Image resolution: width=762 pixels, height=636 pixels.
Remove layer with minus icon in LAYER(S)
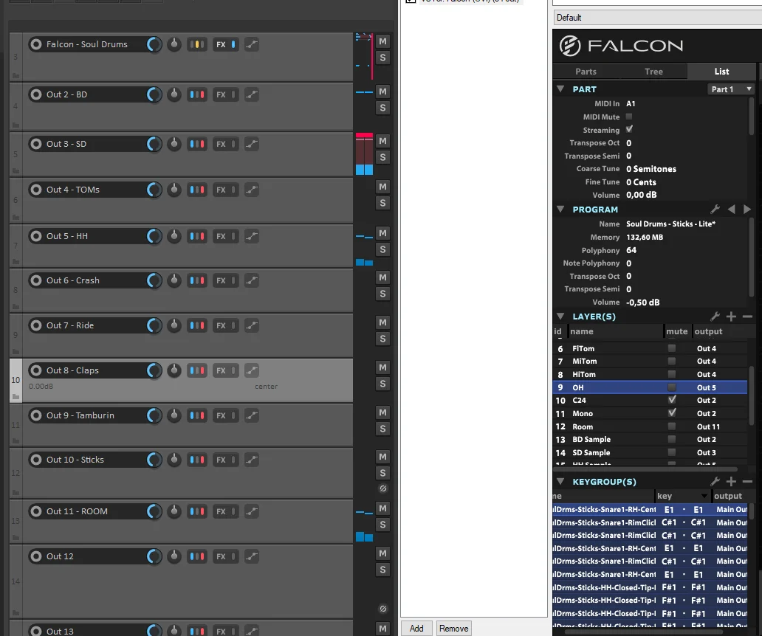(747, 317)
